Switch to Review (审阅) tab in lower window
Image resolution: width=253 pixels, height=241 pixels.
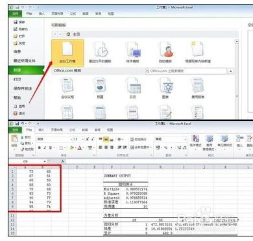coord(97,130)
